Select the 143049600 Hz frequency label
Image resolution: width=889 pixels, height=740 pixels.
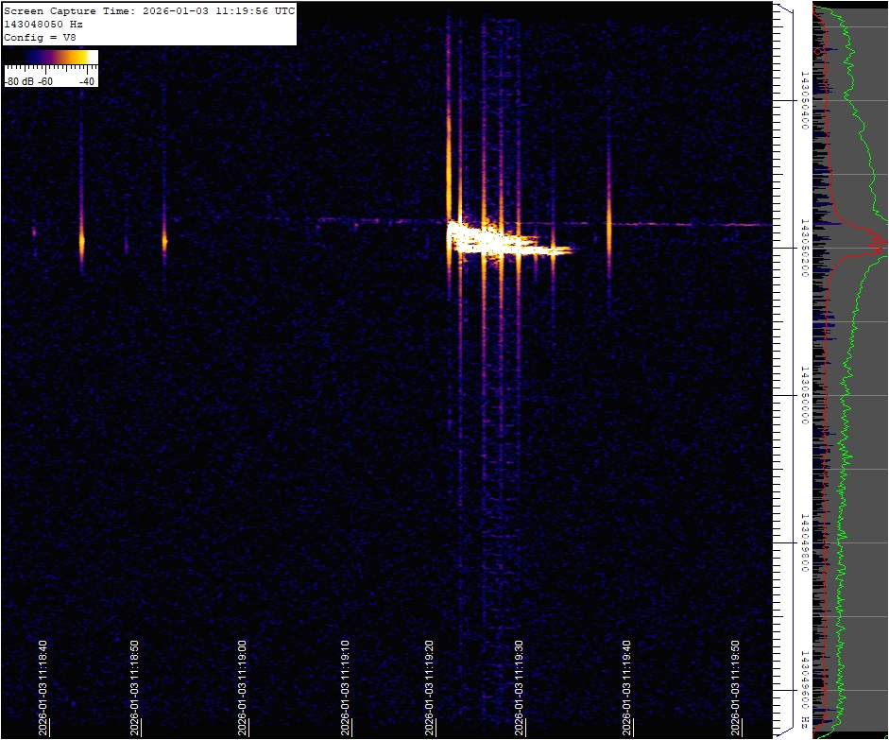point(805,688)
